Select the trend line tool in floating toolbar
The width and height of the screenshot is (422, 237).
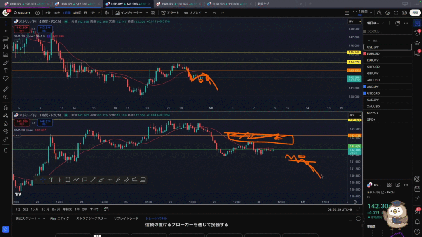[93, 180]
